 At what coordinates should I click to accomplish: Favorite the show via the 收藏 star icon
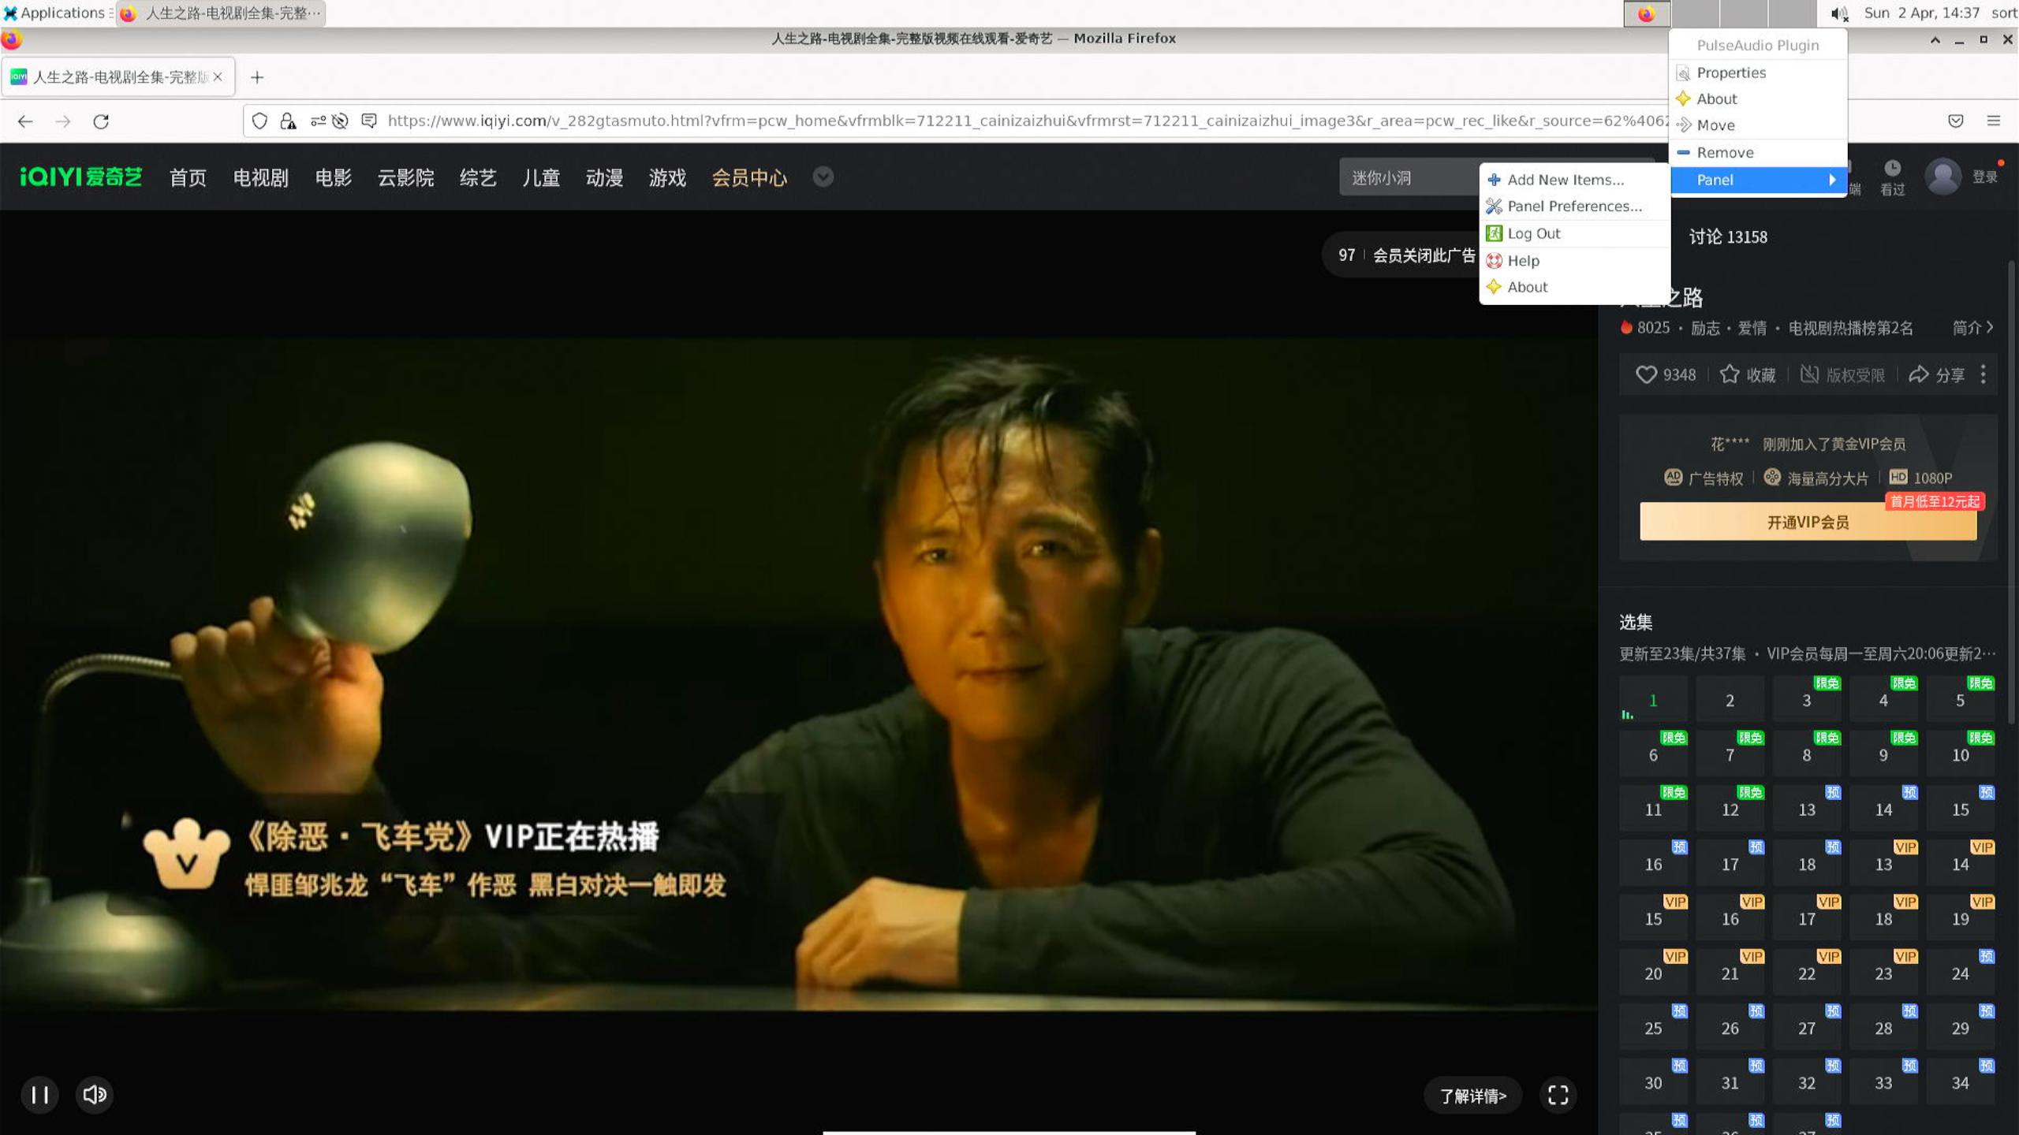point(1732,374)
